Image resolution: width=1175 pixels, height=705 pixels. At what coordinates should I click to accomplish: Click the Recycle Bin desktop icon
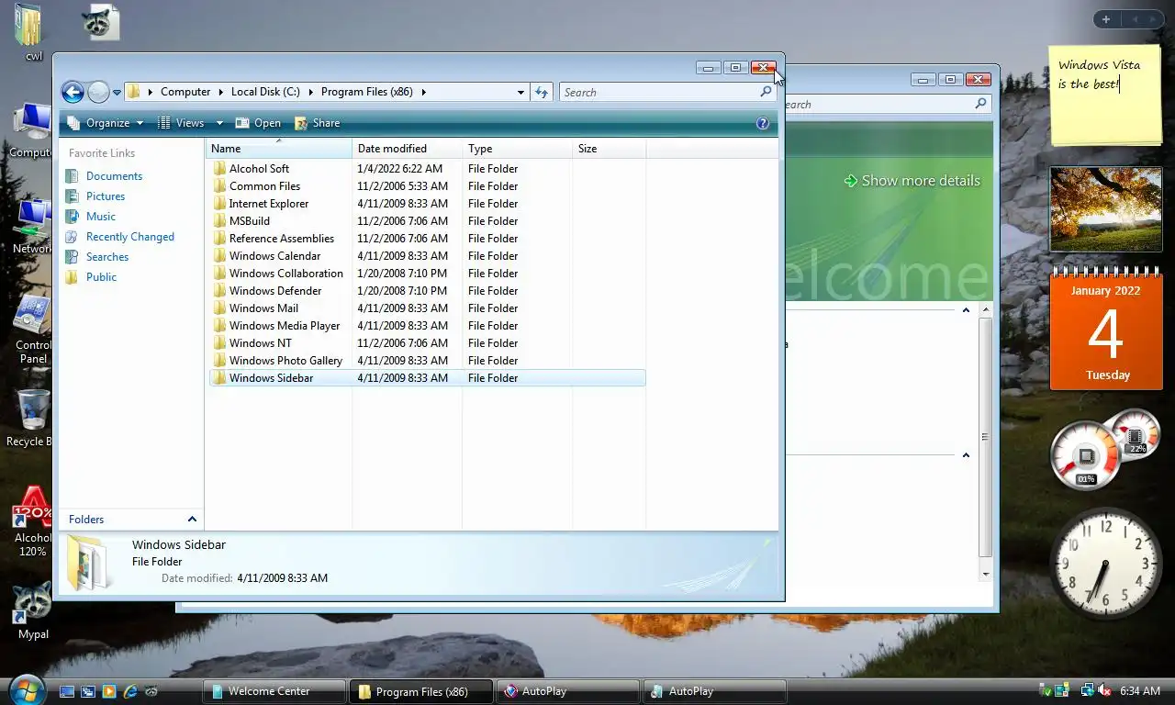tap(33, 410)
